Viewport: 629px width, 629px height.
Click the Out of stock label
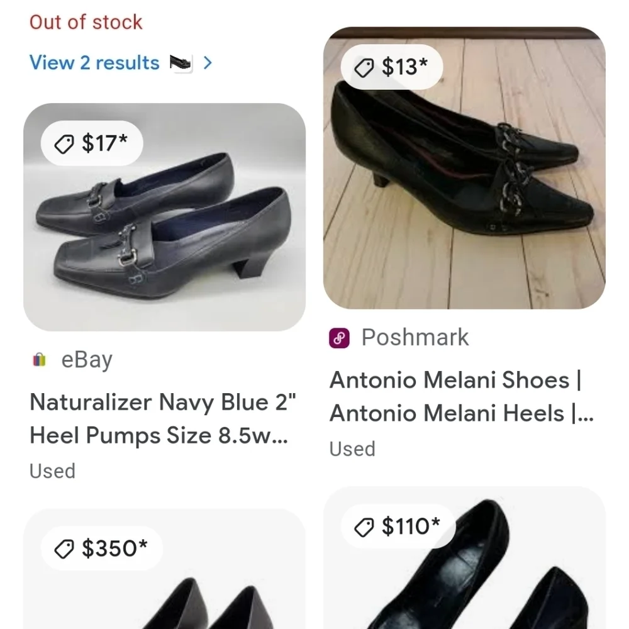86,22
